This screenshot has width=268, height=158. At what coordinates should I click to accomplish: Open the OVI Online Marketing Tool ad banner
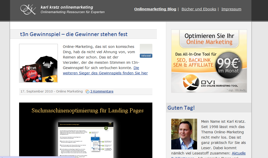coord(209,61)
